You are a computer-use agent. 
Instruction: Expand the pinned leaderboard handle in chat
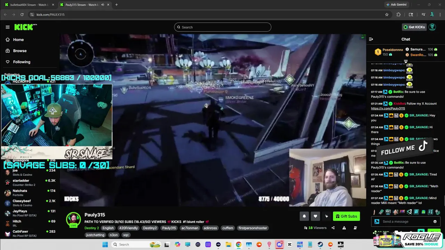click(x=406, y=61)
